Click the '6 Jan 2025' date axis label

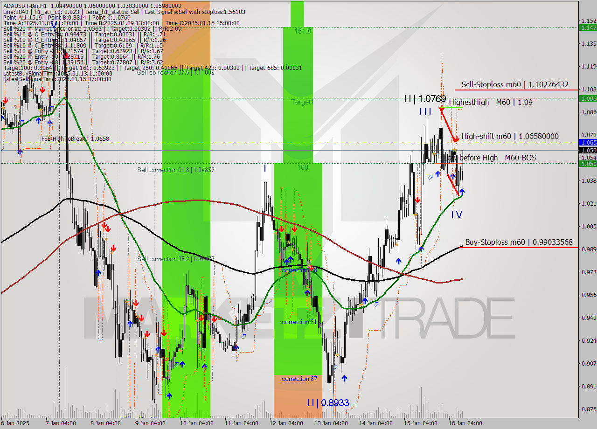[x=15, y=423]
